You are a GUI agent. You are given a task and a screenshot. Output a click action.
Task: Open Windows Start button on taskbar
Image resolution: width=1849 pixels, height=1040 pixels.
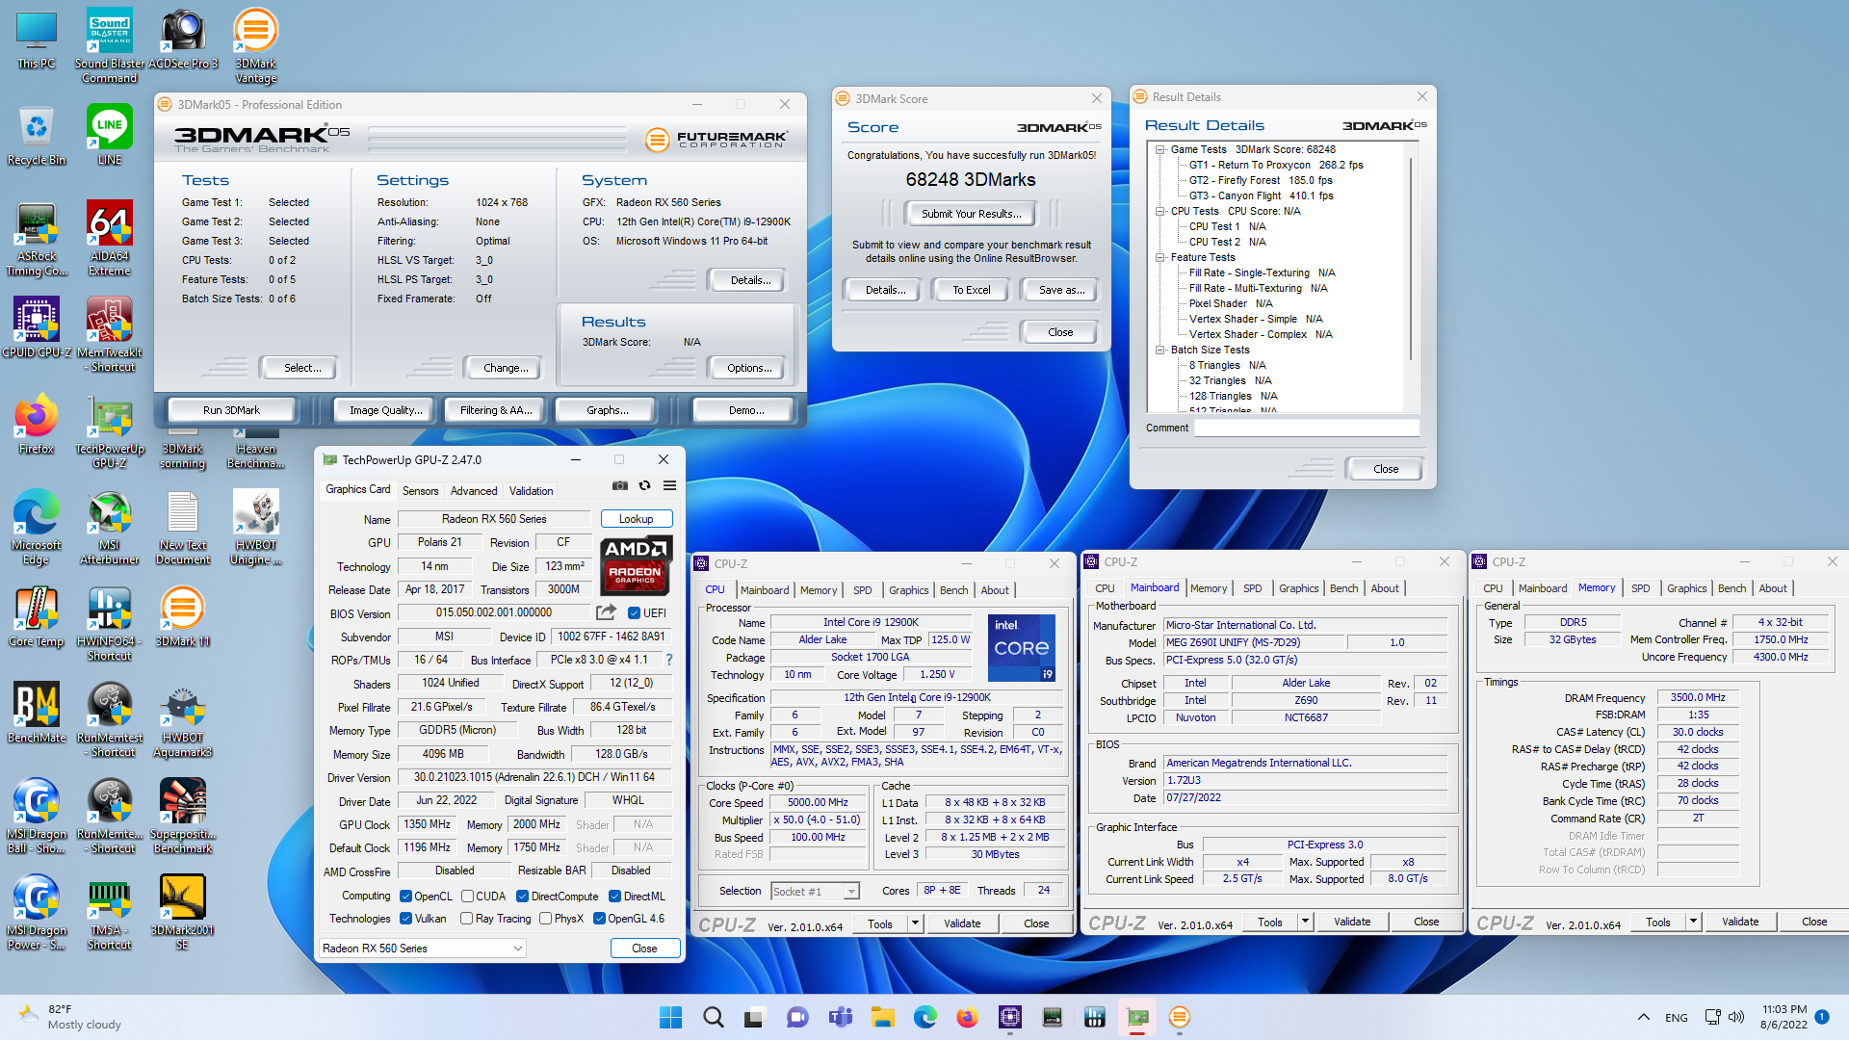671,1017
